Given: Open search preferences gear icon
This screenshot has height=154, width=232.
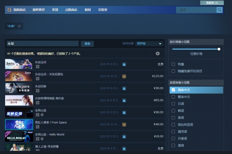Looking at the screenshot, I should (158, 53).
